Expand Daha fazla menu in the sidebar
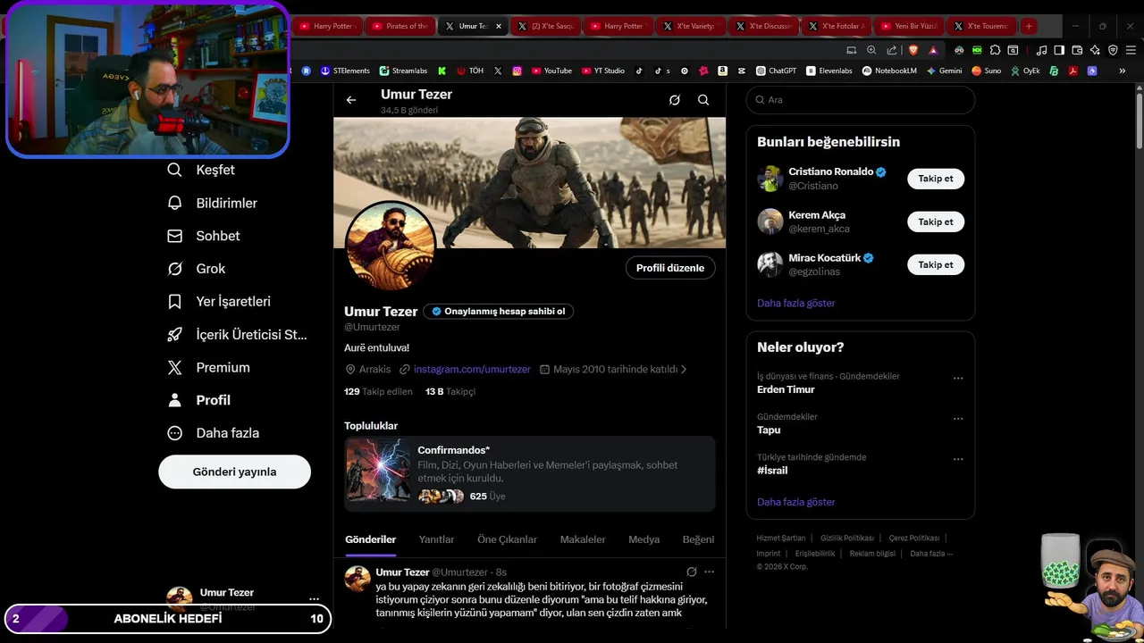The width and height of the screenshot is (1144, 643). pyautogui.click(x=214, y=433)
